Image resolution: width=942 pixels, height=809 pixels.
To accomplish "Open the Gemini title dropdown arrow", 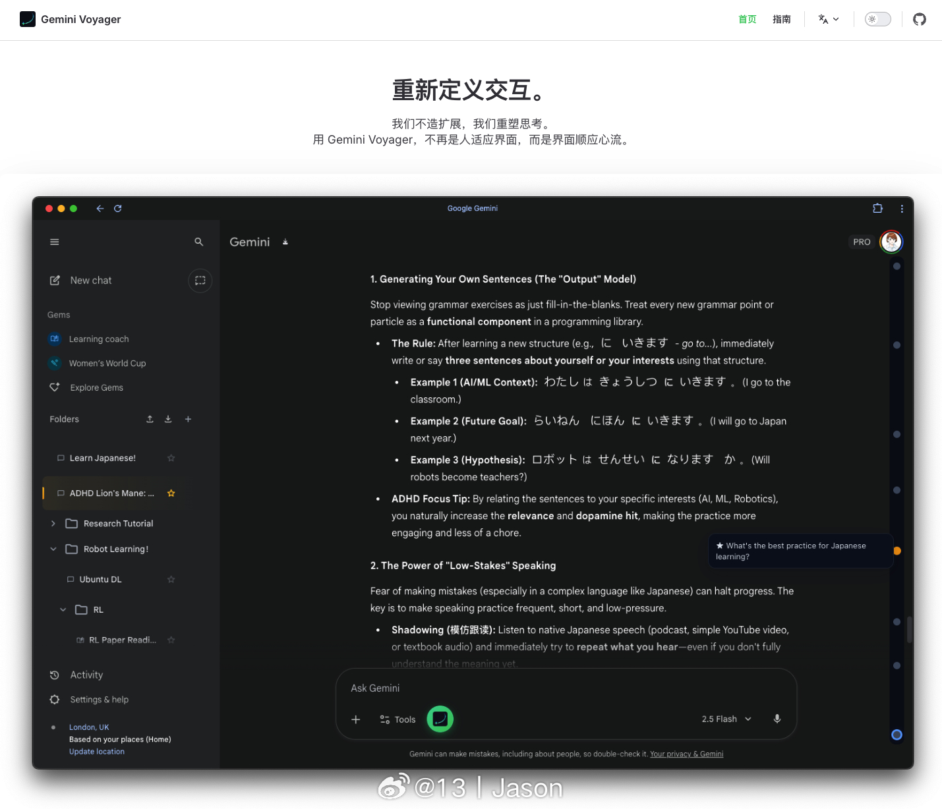I will [x=285, y=242].
